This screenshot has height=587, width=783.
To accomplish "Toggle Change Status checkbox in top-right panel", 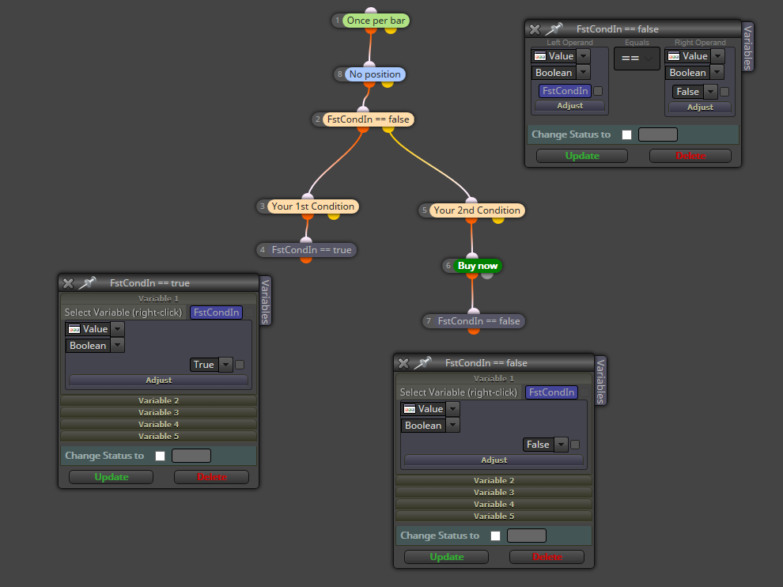I will (x=627, y=134).
